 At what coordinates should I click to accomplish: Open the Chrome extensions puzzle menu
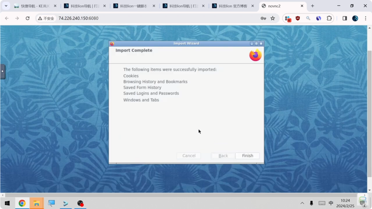(329, 18)
